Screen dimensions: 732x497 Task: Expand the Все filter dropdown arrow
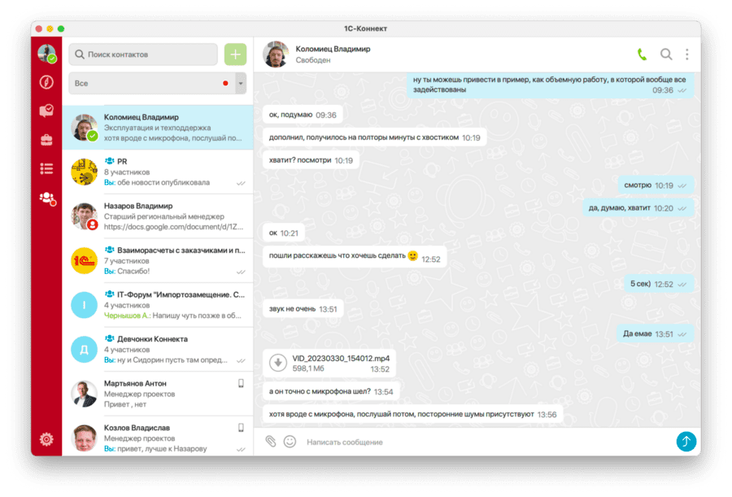point(241,84)
